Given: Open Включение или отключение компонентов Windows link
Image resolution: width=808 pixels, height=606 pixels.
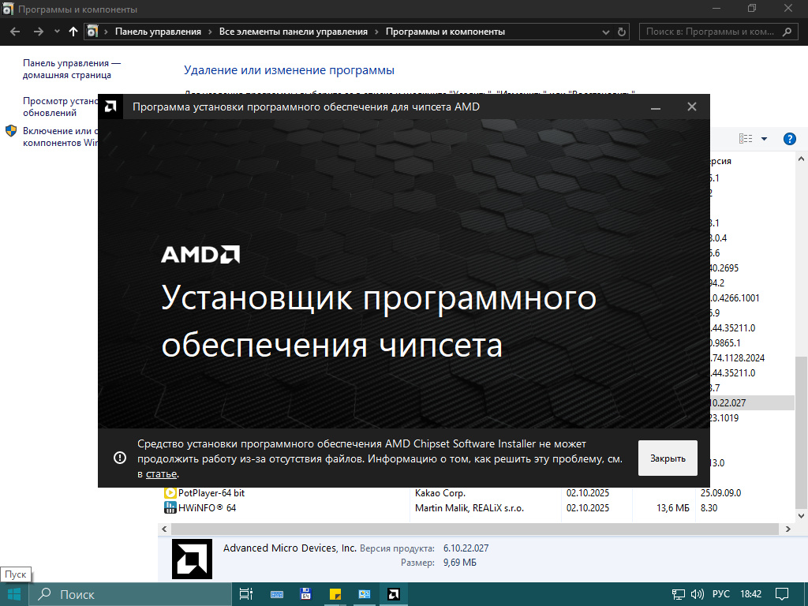Looking at the screenshot, I should pyautogui.click(x=60, y=137).
